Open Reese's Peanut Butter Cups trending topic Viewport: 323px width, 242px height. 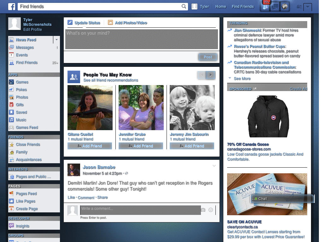[260, 47]
